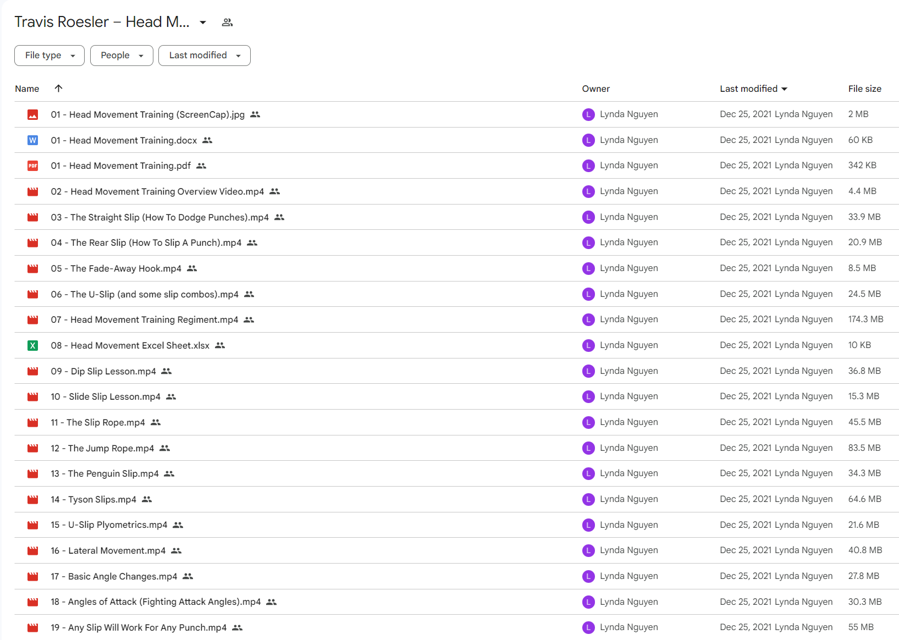
Task: Click the File size column header
Action: 864,89
